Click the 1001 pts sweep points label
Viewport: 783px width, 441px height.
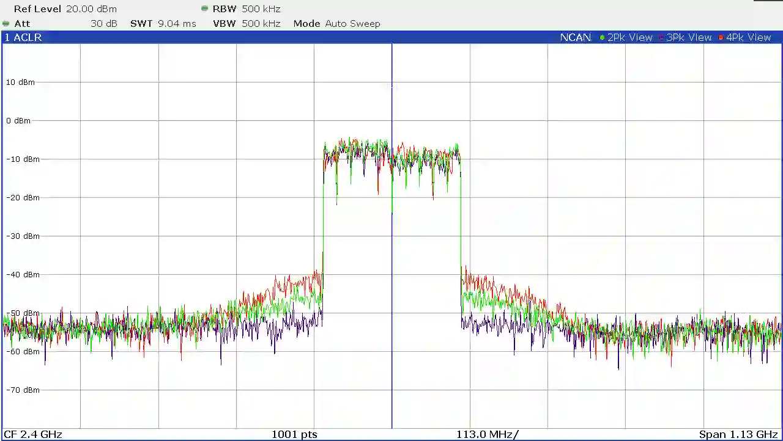[x=294, y=434]
